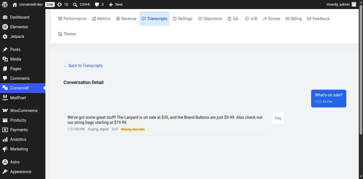View the Scores tab
The height and width of the screenshot is (179, 363).
pyautogui.click(x=271, y=19)
